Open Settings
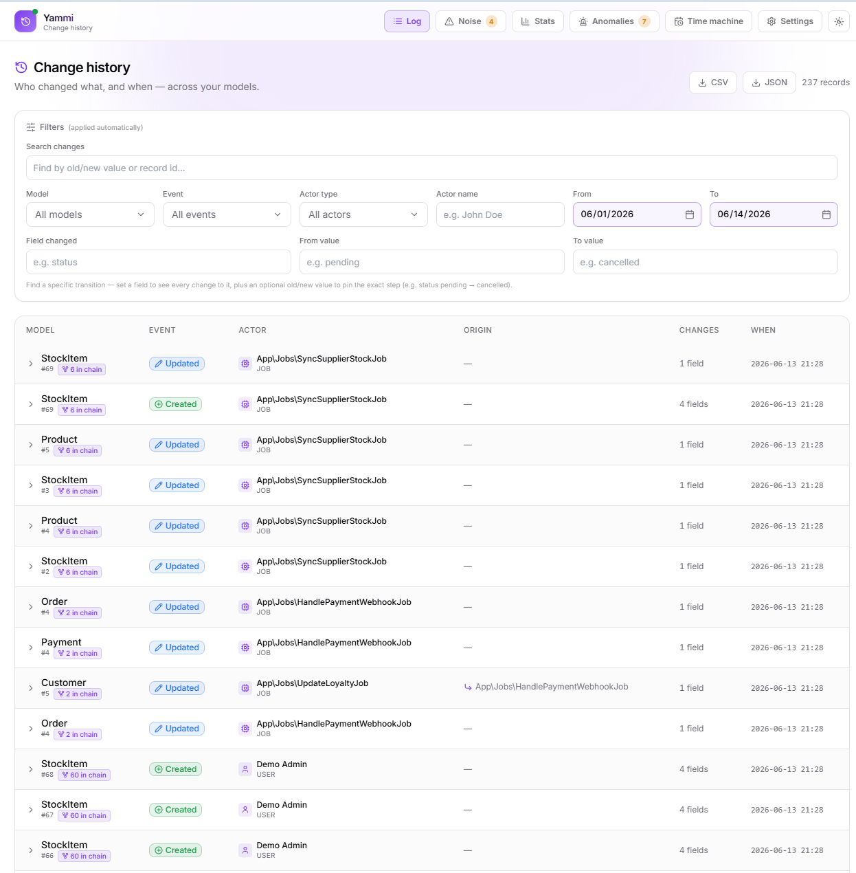This screenshot has height=873, width=856. (789, 21)
